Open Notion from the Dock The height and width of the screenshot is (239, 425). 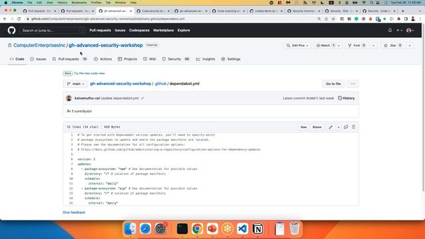coord(258,228)
